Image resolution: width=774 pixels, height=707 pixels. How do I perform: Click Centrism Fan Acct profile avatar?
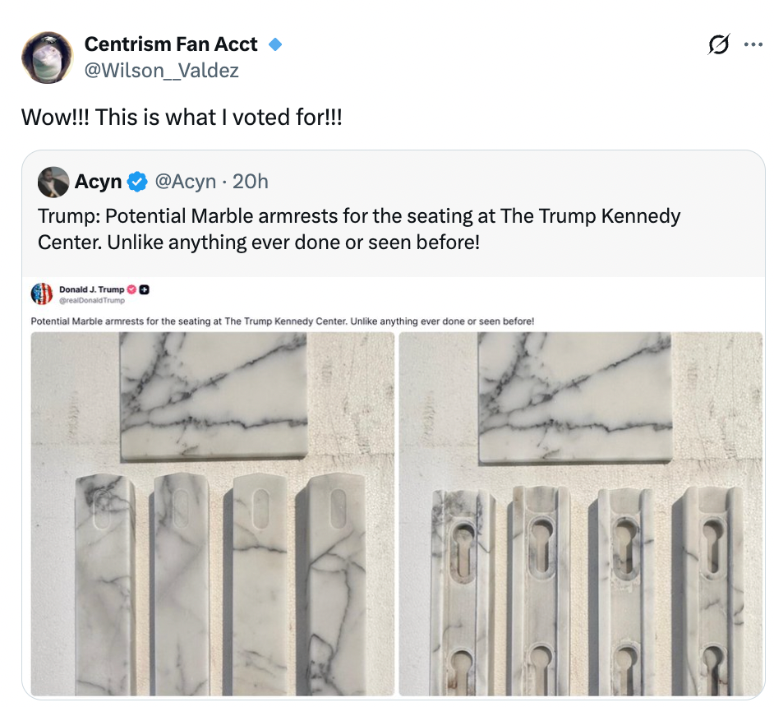click(47, 58)
